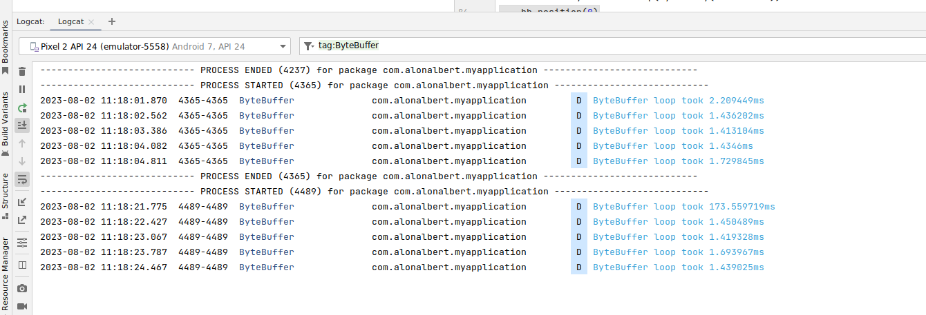Clear logcat with the trash icon

coord(22,71)
